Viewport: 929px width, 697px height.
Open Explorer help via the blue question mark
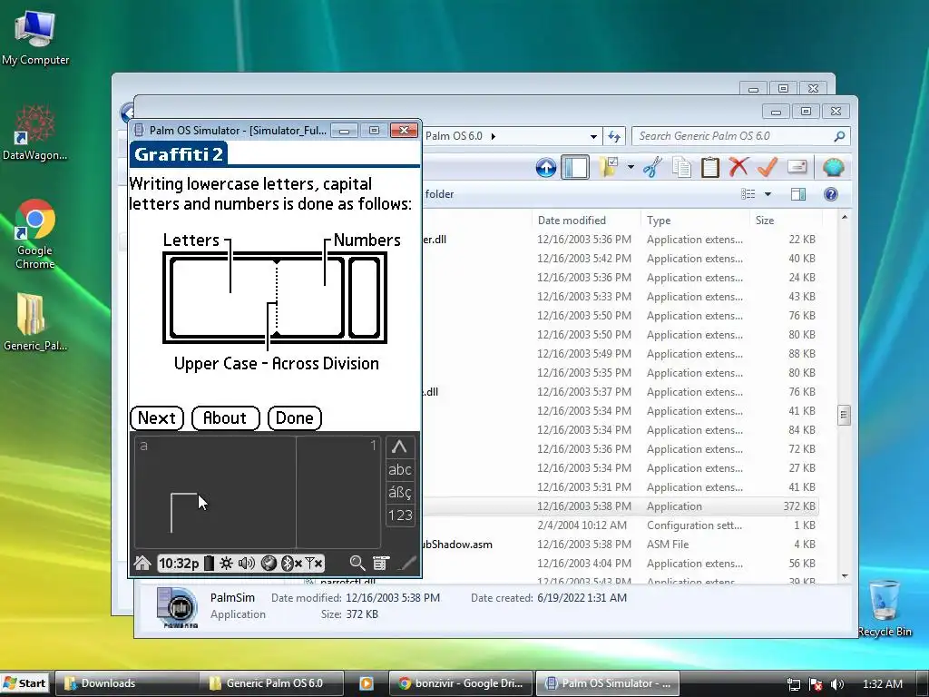coord(831,194)
